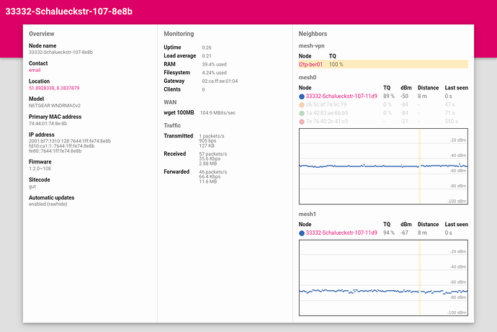Open the l2tp-ber01 mesh-vpn node

(x=310, y=64)
